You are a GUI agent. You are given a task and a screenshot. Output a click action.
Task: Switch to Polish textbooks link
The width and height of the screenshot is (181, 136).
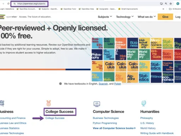click(x=118, y=84)
